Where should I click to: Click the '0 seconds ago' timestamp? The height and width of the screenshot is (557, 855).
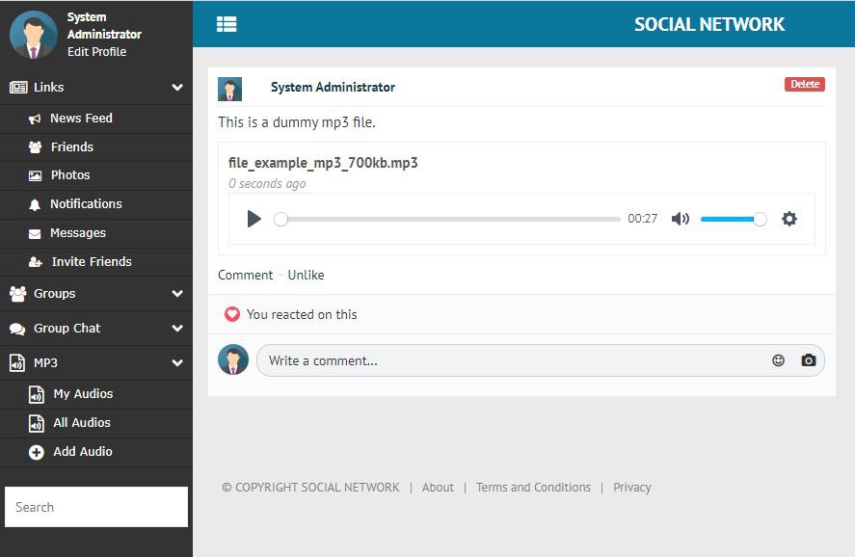click(267, 184)
